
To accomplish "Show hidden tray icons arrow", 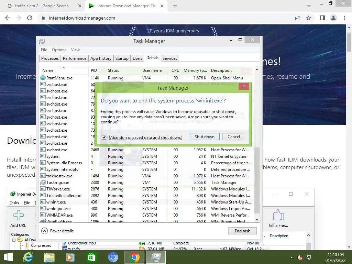I will pos(291,257).
